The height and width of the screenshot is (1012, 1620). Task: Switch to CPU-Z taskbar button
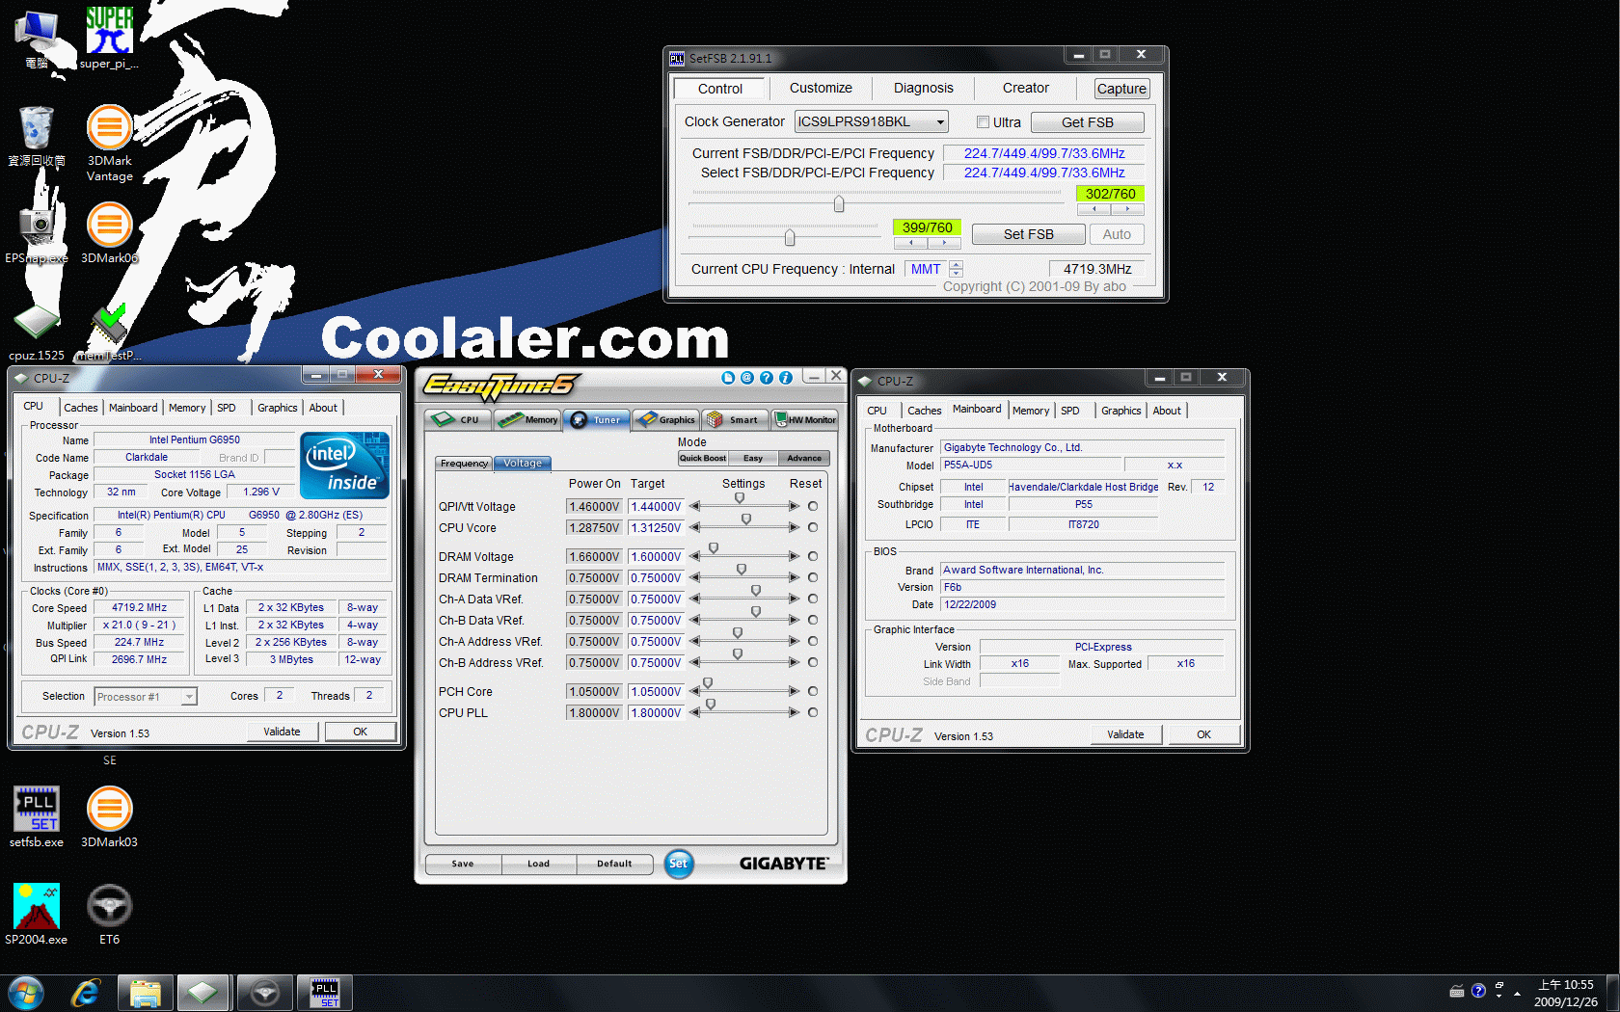(x=203, y=993)
